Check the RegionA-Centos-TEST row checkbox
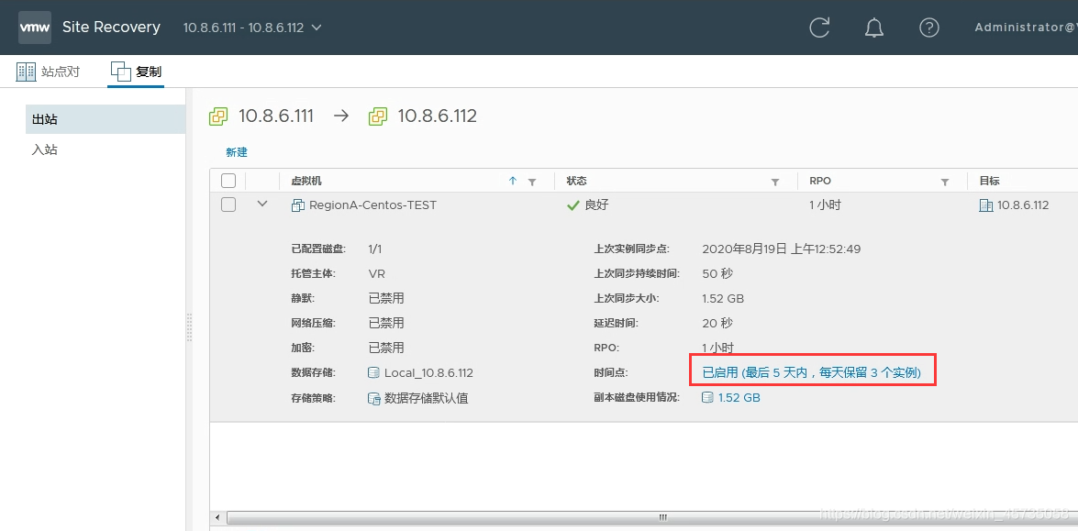The width and height of the screenshot is (1078, 531). (228, 204)
